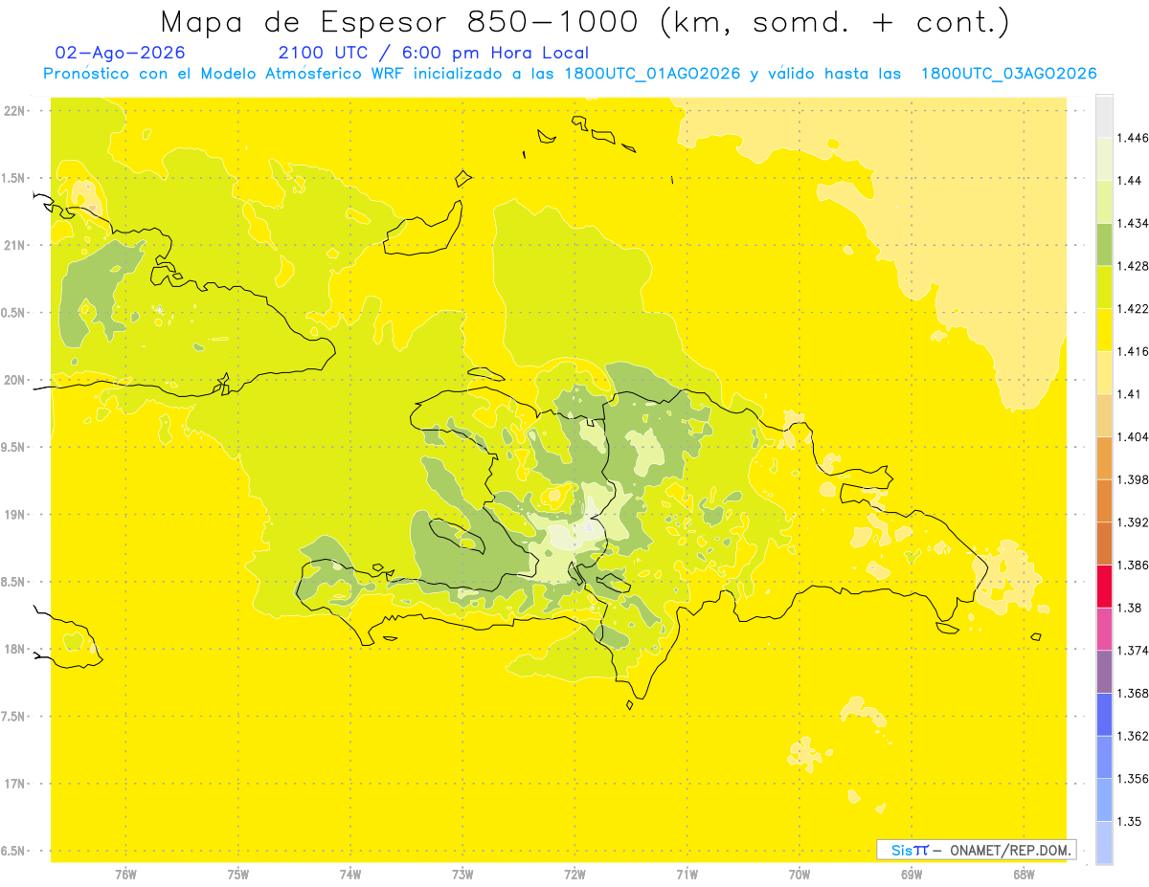Image resolution: width=1149 pixels, height=887 pixels.
Task: Click the 19N latitude axis label
Action: (x=15, y=515)
